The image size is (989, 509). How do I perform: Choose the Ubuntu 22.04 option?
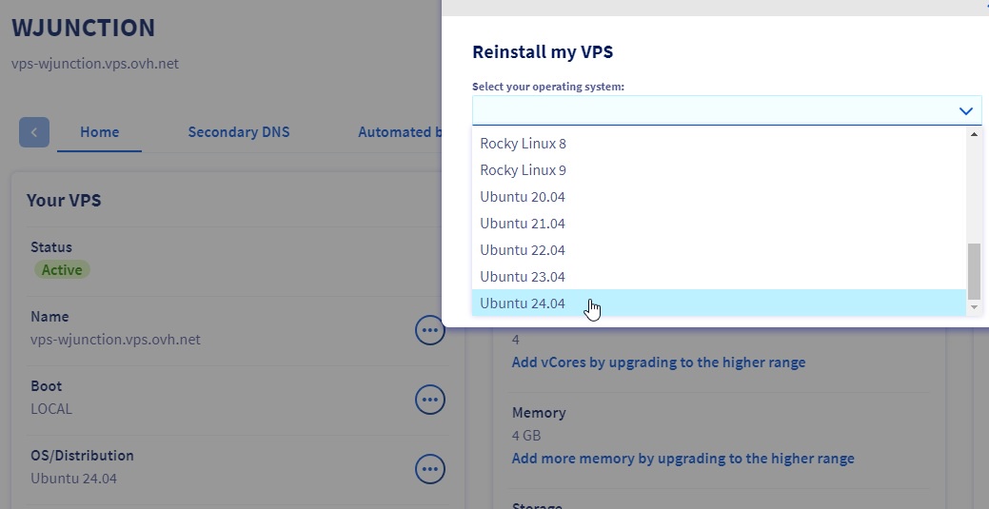click(523, 250)
